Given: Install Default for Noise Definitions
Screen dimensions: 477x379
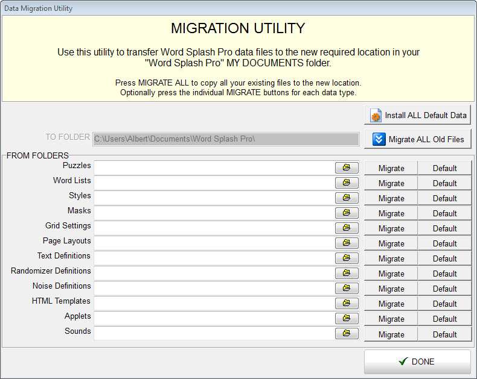Looking at the screenshot, I should coord(444,289).
